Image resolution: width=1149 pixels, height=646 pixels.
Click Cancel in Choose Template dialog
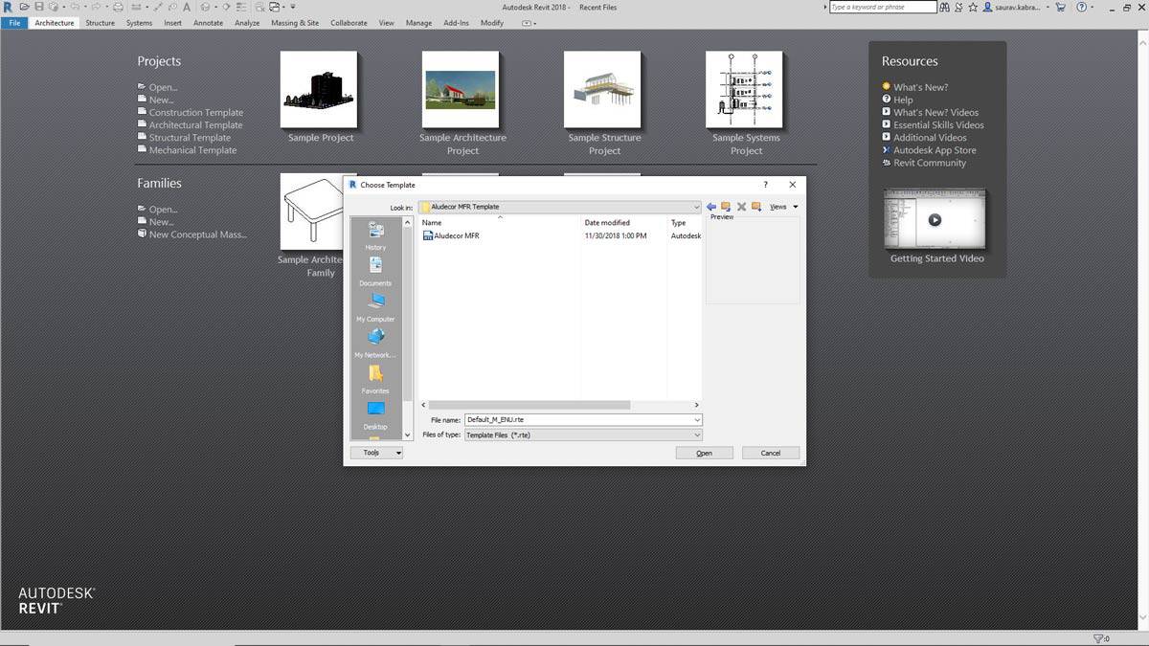(x=771, y=453)
